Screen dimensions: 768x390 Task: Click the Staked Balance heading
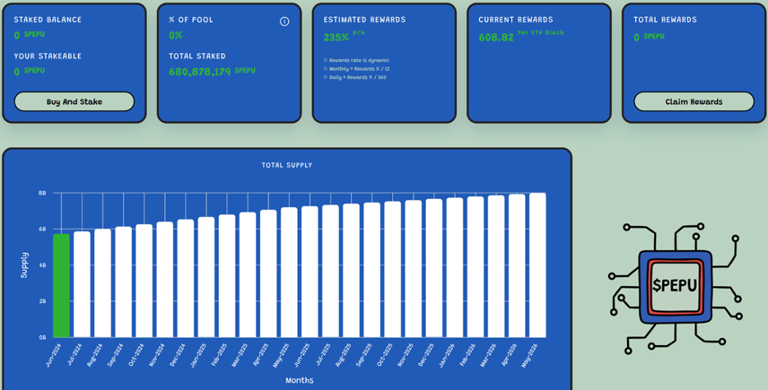click(48, 20)
